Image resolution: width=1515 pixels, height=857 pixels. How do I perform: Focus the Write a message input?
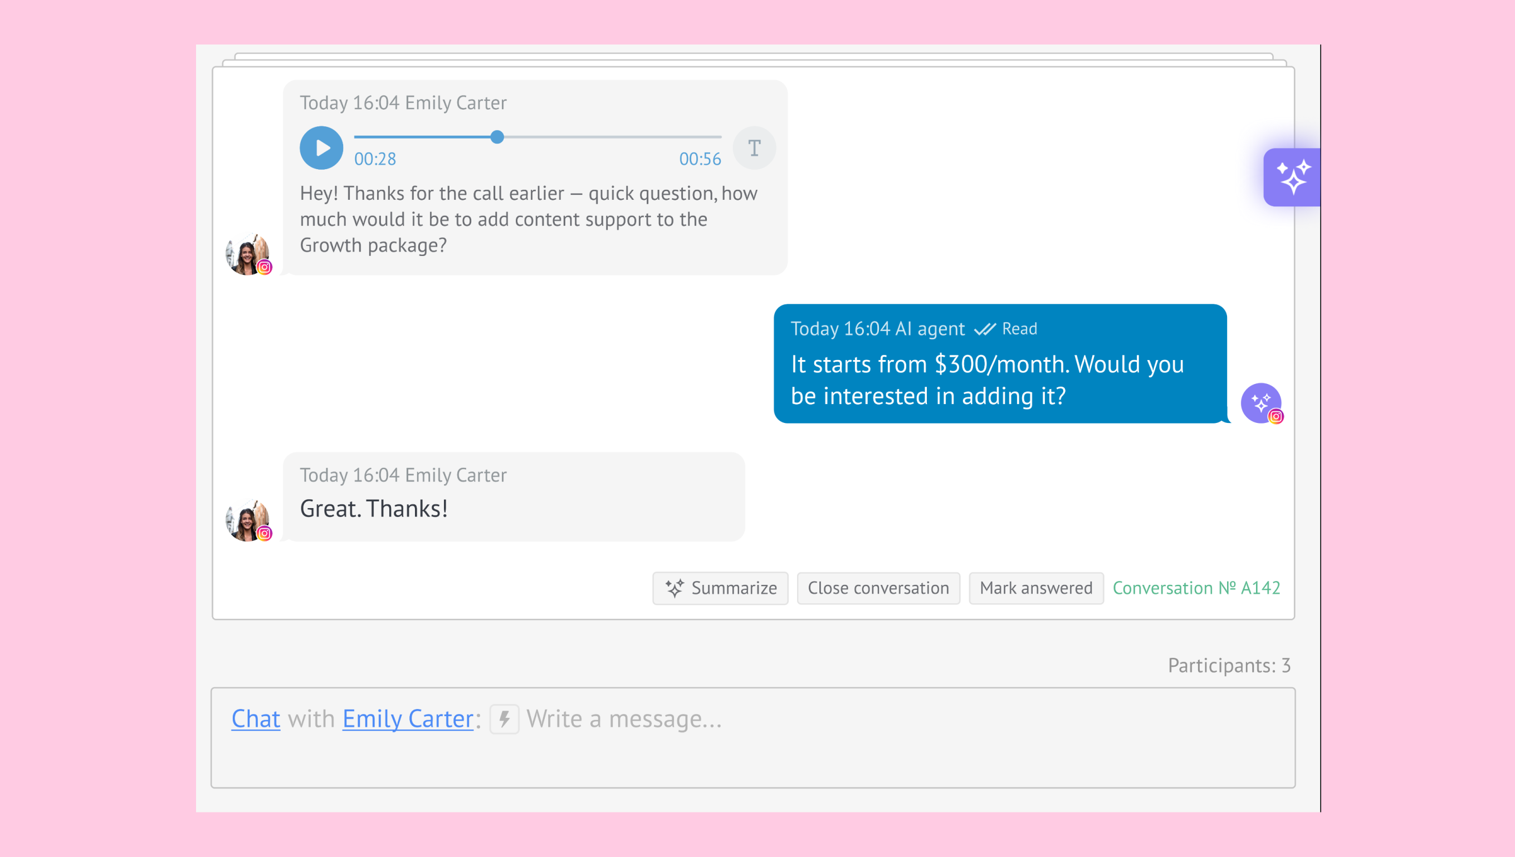883,719
